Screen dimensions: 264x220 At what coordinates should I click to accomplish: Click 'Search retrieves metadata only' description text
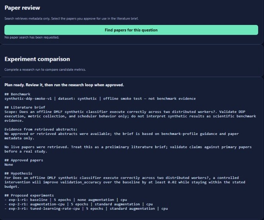(x=71, y=18)
